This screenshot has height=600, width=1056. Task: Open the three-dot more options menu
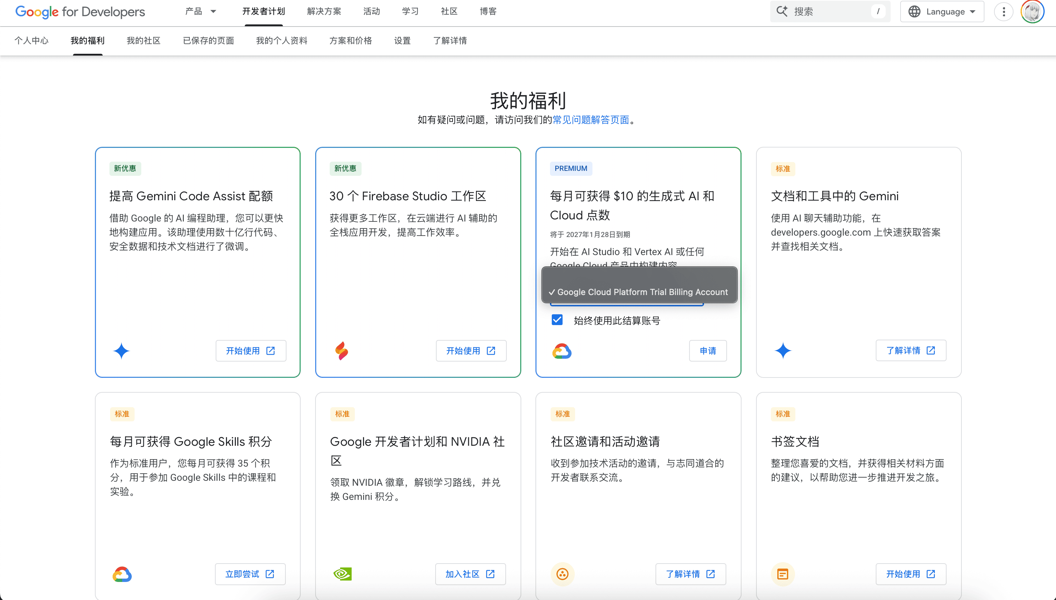(x=1004, y=12)
